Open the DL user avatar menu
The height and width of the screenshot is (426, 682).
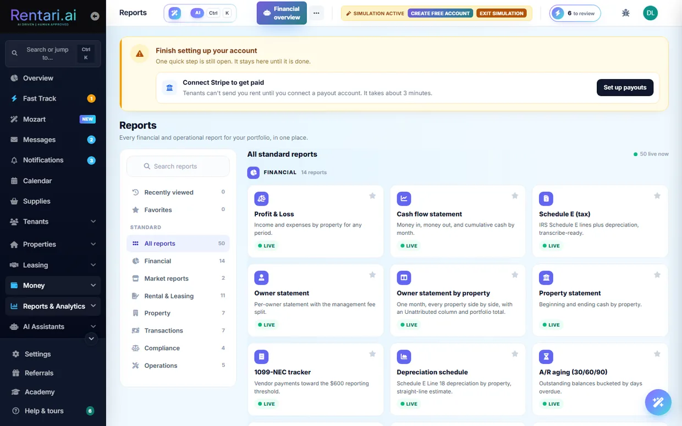click(651, 13)
